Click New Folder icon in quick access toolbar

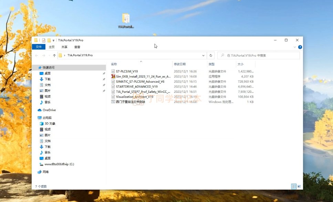point(49,40)
